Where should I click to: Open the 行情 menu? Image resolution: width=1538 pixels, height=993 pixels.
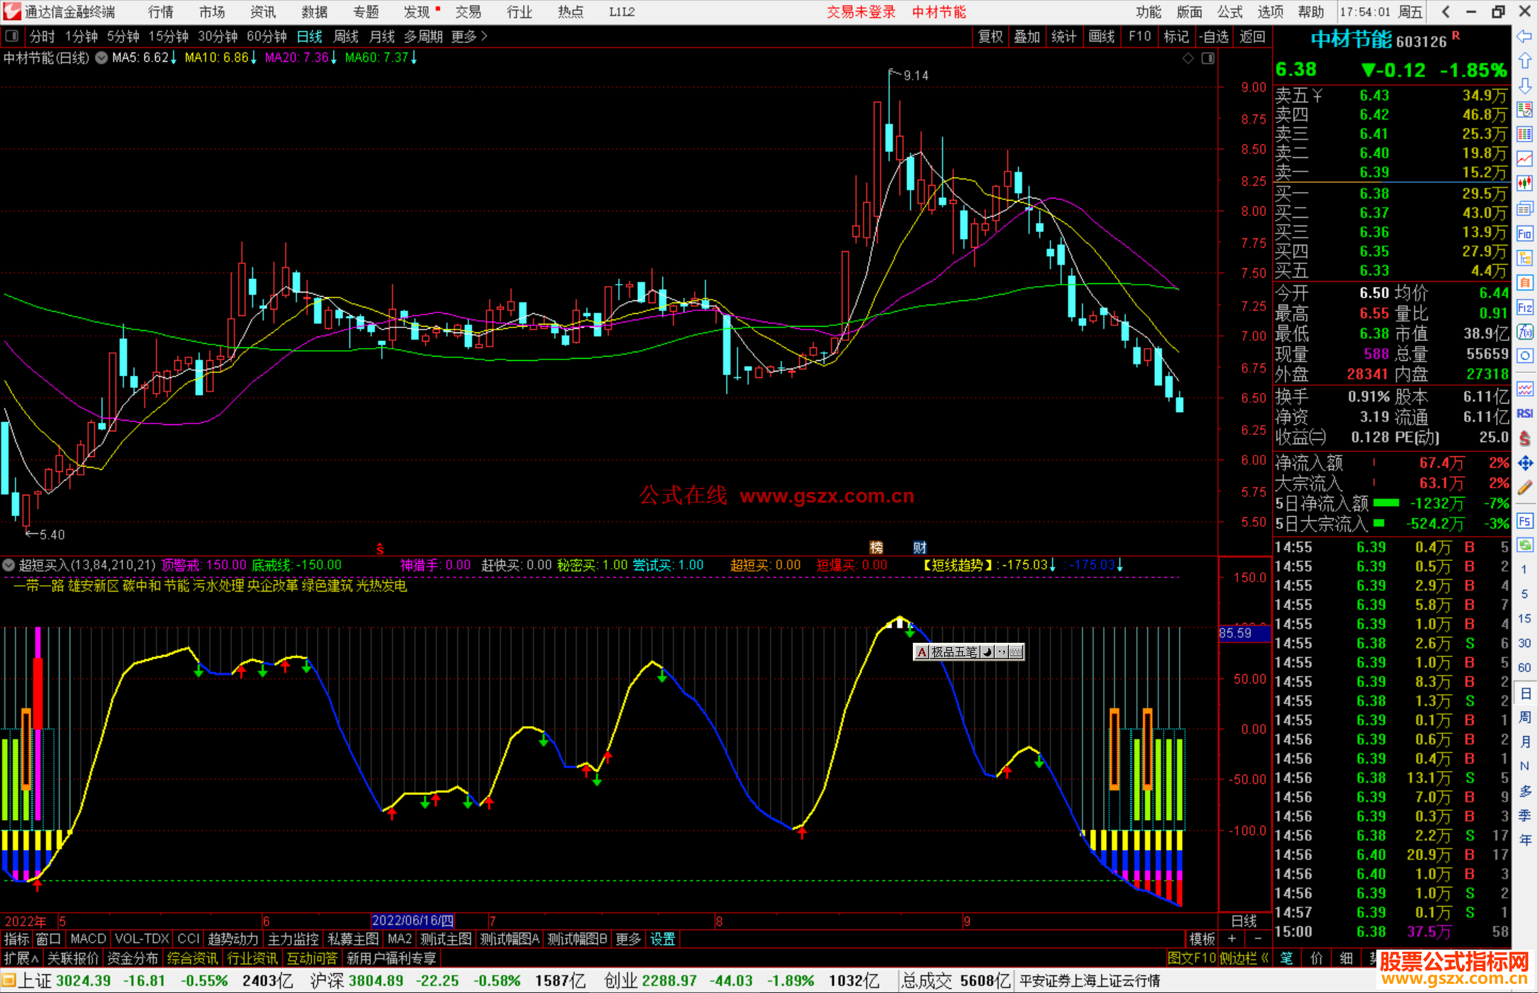coord(161,12)
